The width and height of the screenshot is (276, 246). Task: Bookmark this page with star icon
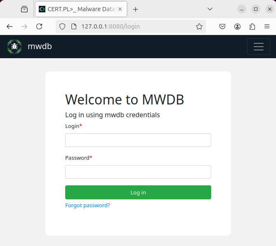point(199,26)
